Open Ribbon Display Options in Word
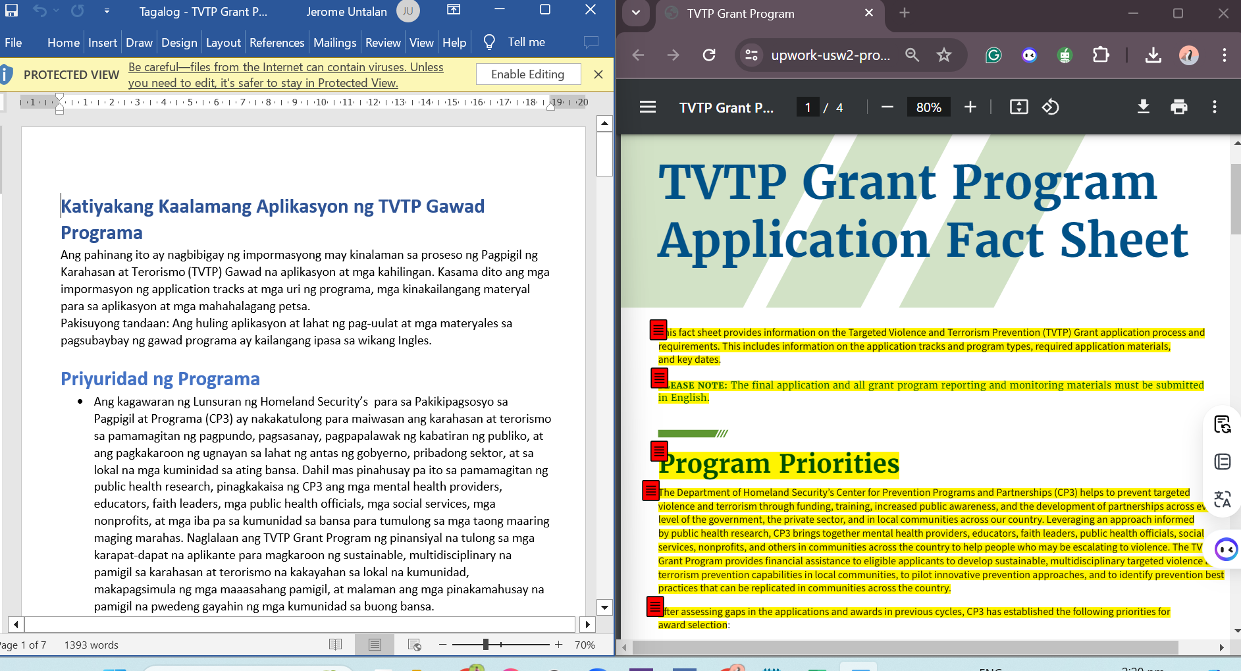The width and height of the screenshot is (1241, 671). (x=454, y=10)
